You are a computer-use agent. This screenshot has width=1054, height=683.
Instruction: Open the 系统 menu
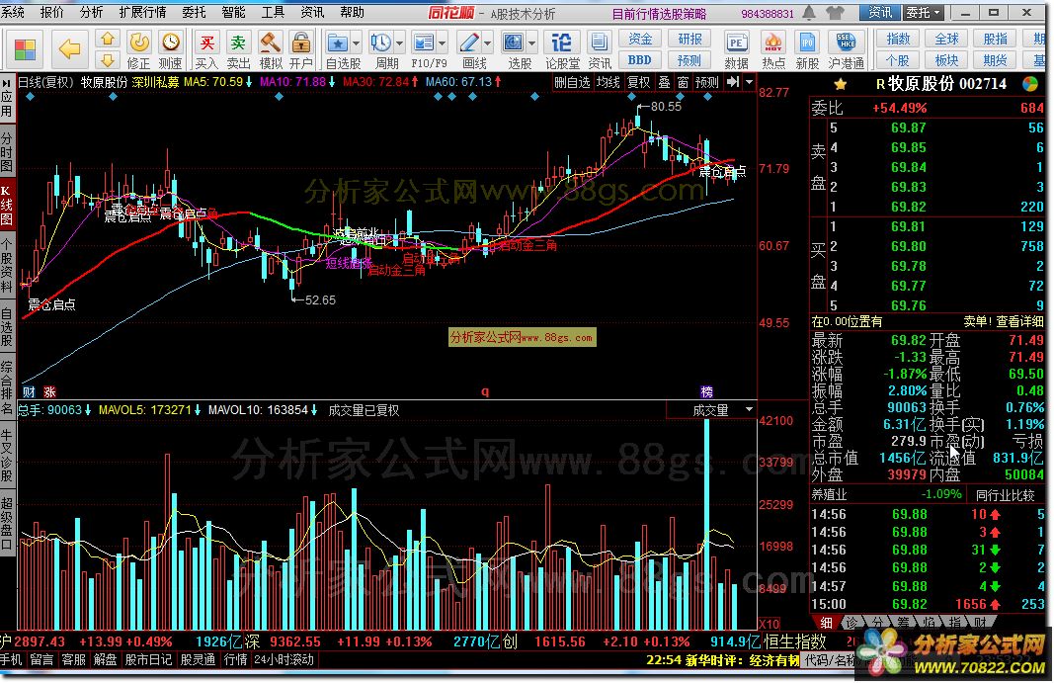click(14, 12)
